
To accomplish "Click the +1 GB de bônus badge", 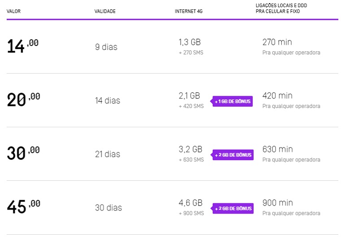I will point(233,101).
